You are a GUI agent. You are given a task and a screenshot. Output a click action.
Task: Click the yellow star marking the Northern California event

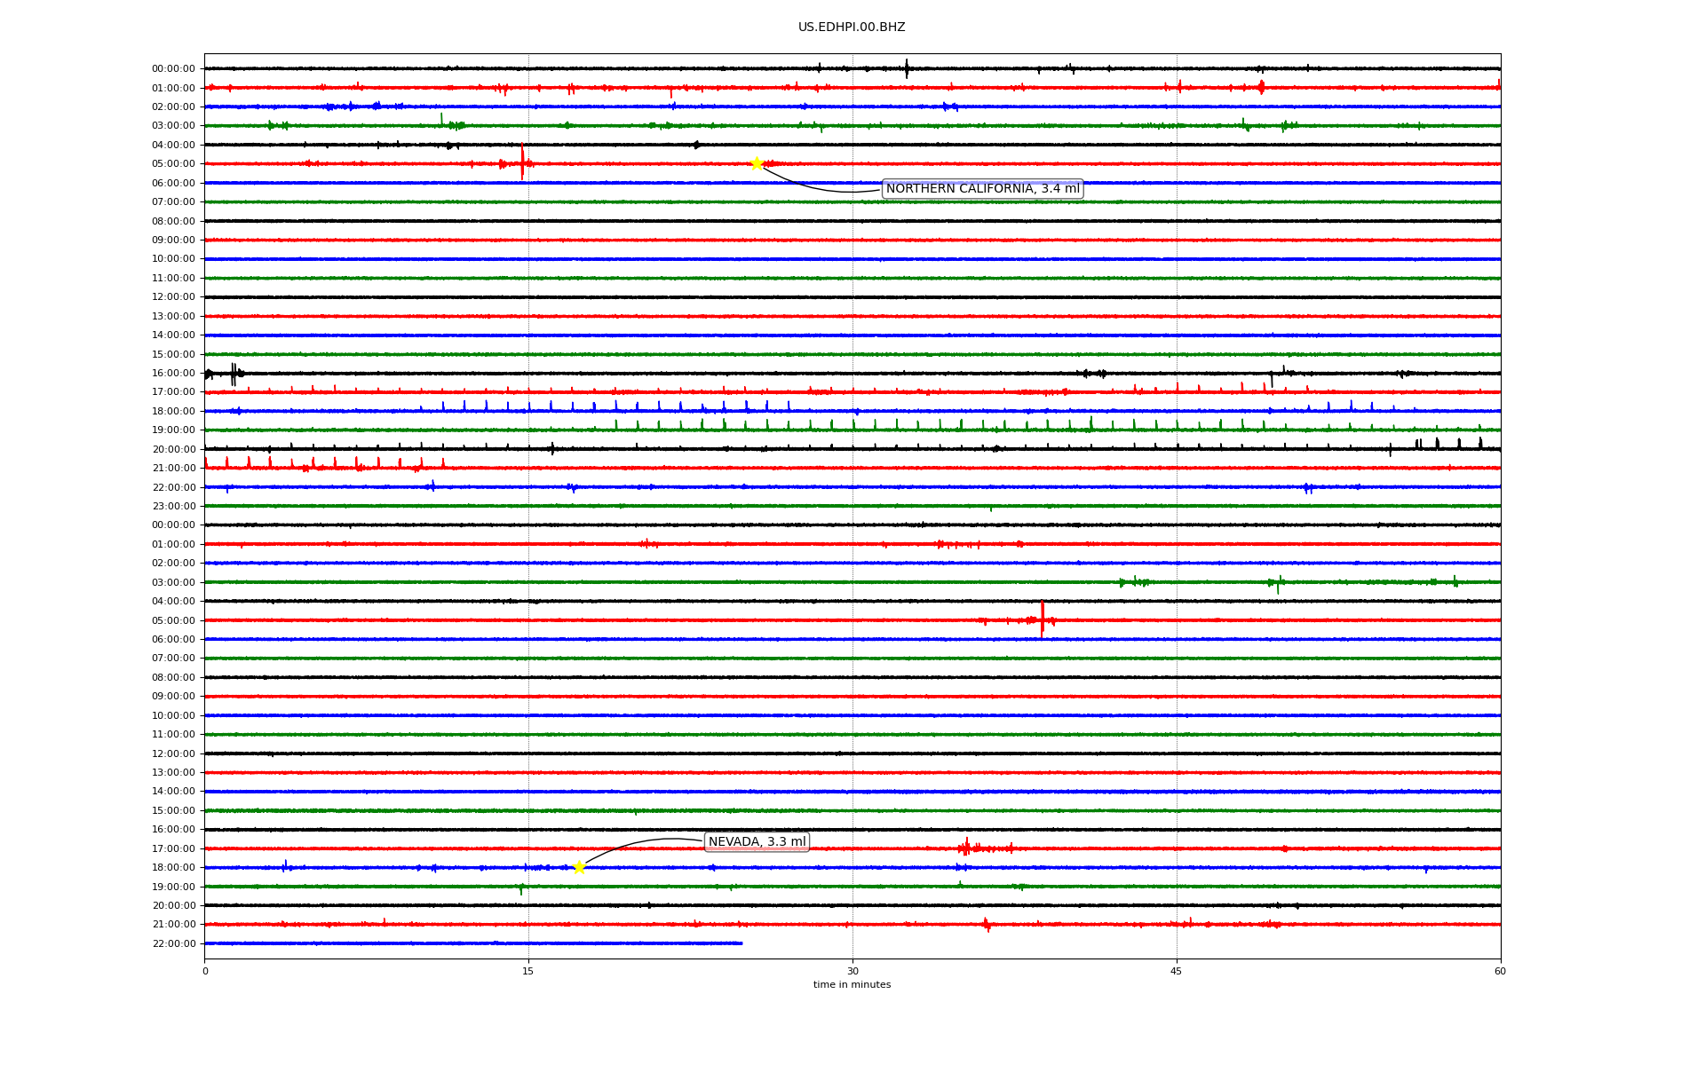[x=757, y=163]
